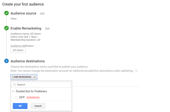Click the step 3 blue circle icon
Image resolution: width=170 pixels, height=112 pixels.
pos(7,61)
